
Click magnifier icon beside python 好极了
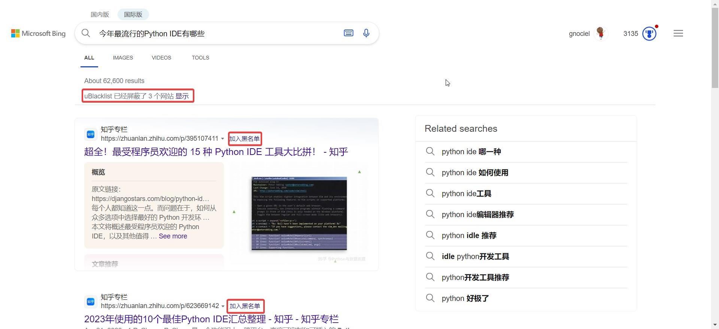point(430,298)
